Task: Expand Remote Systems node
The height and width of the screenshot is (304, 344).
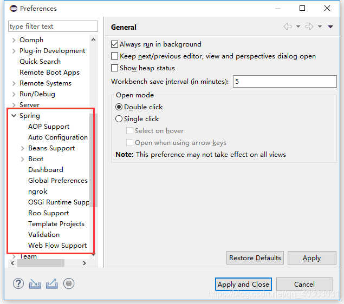Action: click(14, 83)
